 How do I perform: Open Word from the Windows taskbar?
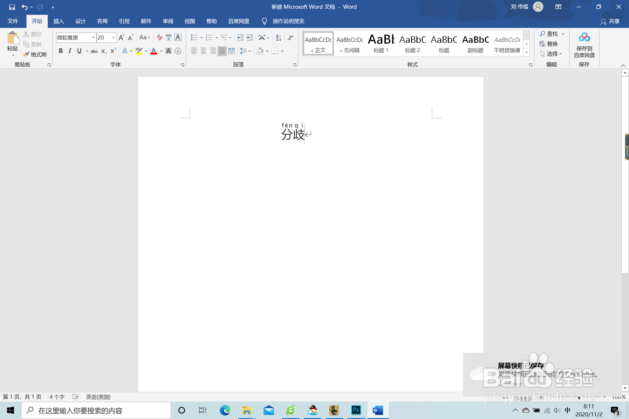pos(378,410)
